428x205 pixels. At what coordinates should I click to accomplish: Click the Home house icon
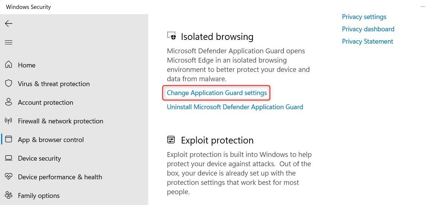(x=9, y=65)
